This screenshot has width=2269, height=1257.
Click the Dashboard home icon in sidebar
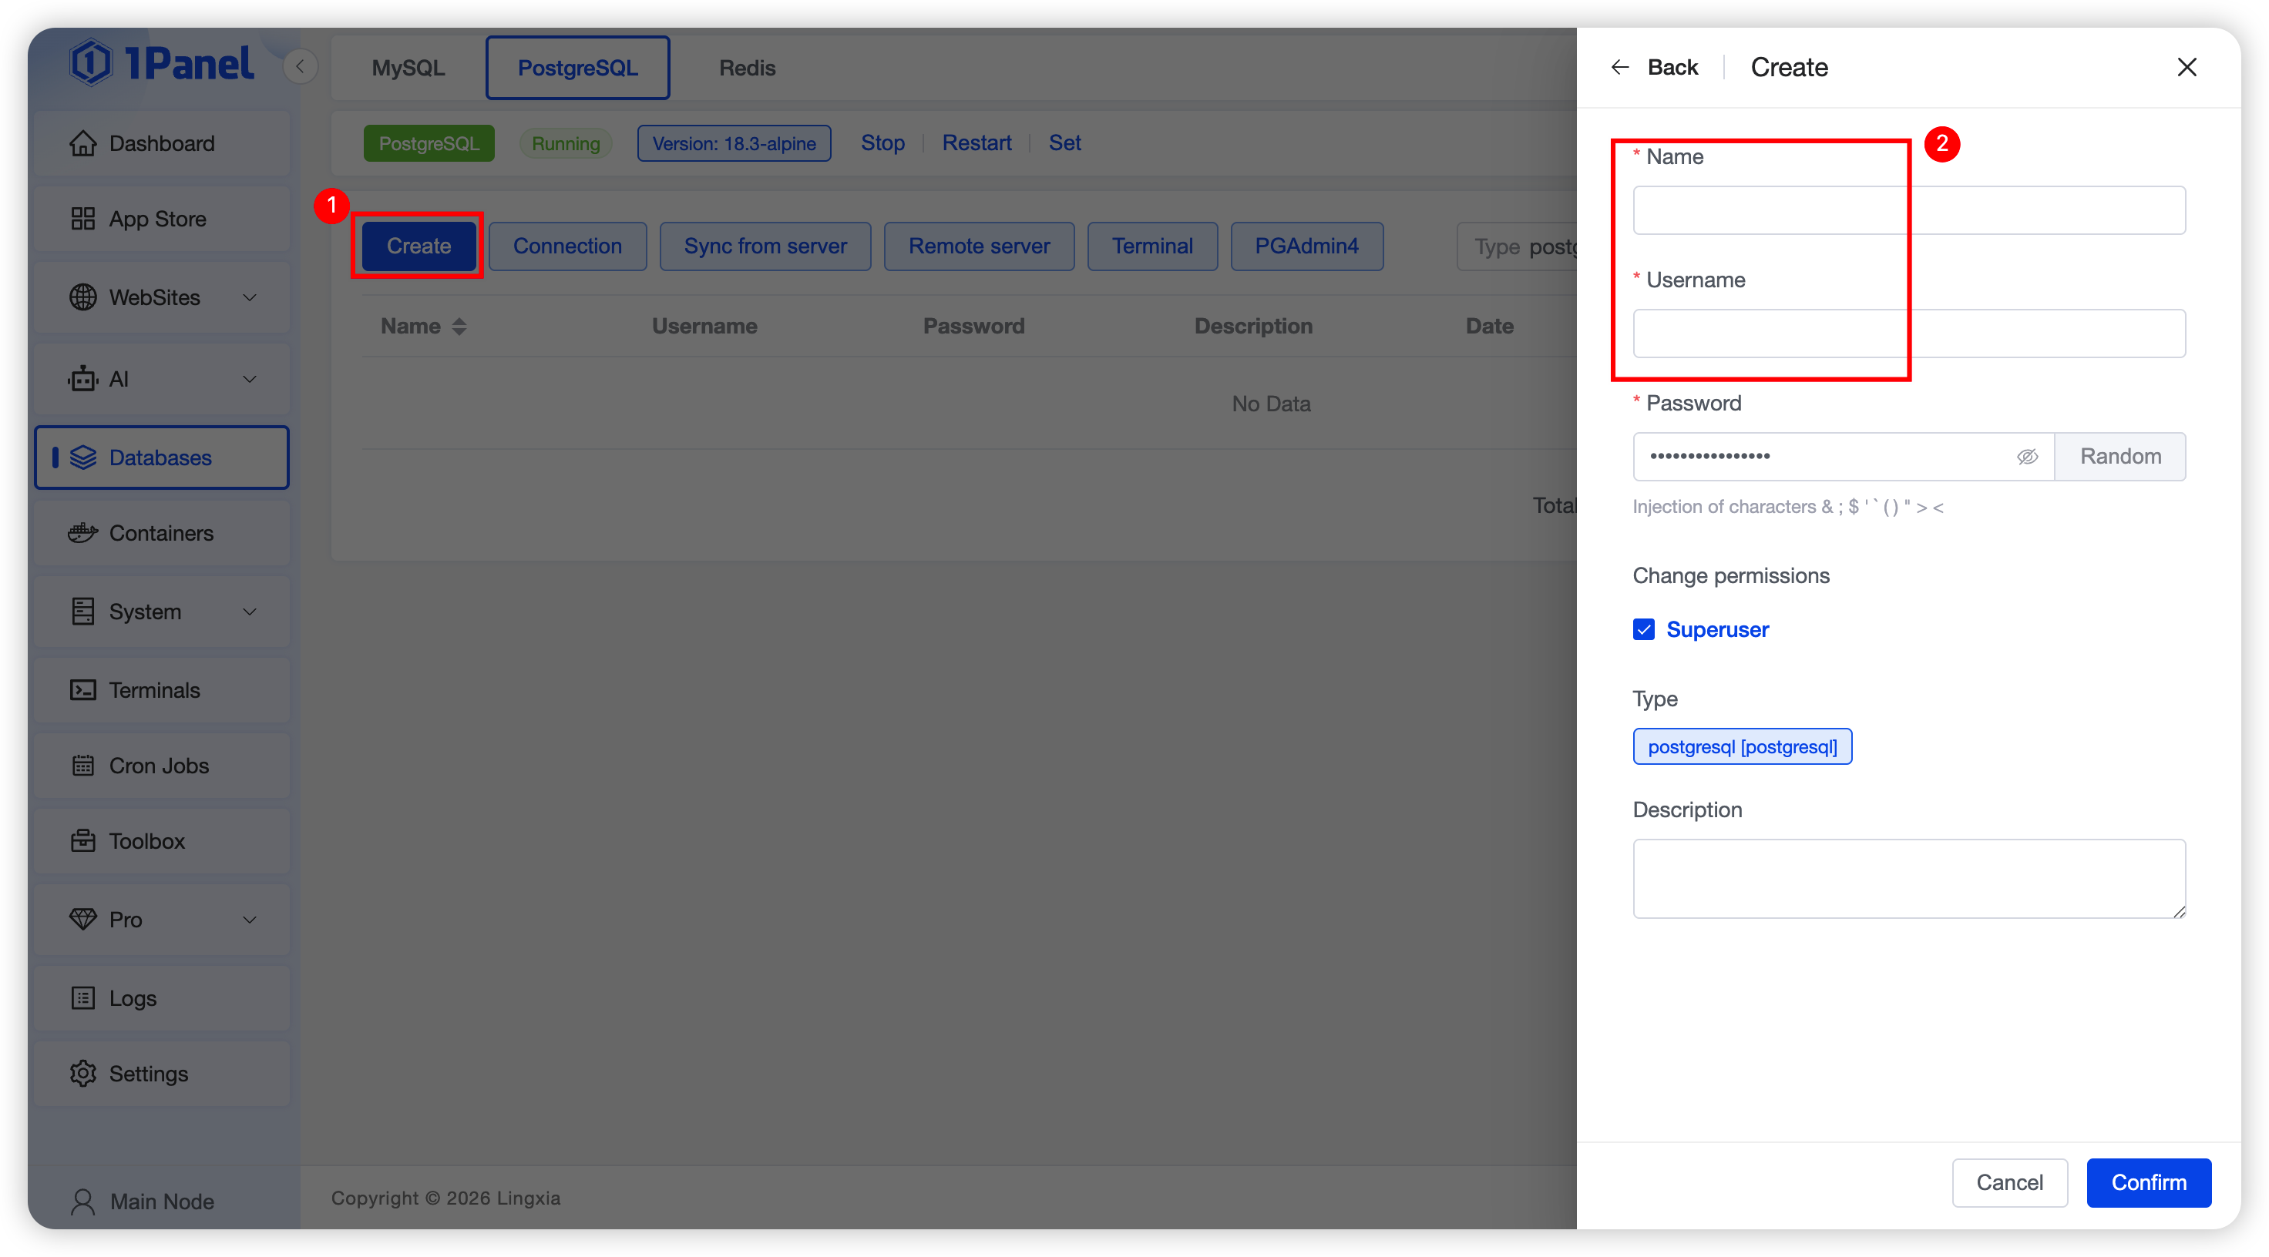pyautogui.click(x=82, y=143)
